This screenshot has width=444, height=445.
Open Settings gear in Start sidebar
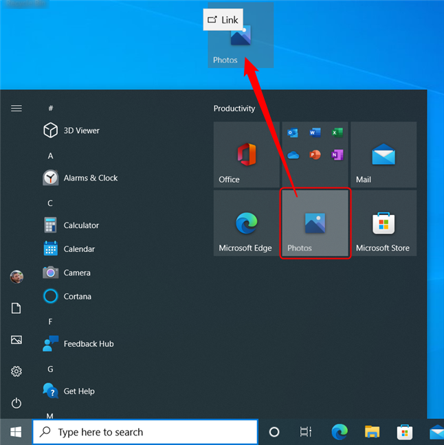point(16,372)
